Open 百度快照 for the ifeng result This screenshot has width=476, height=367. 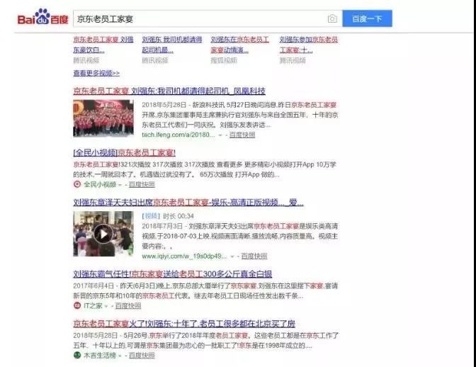[x=242, y=135]
